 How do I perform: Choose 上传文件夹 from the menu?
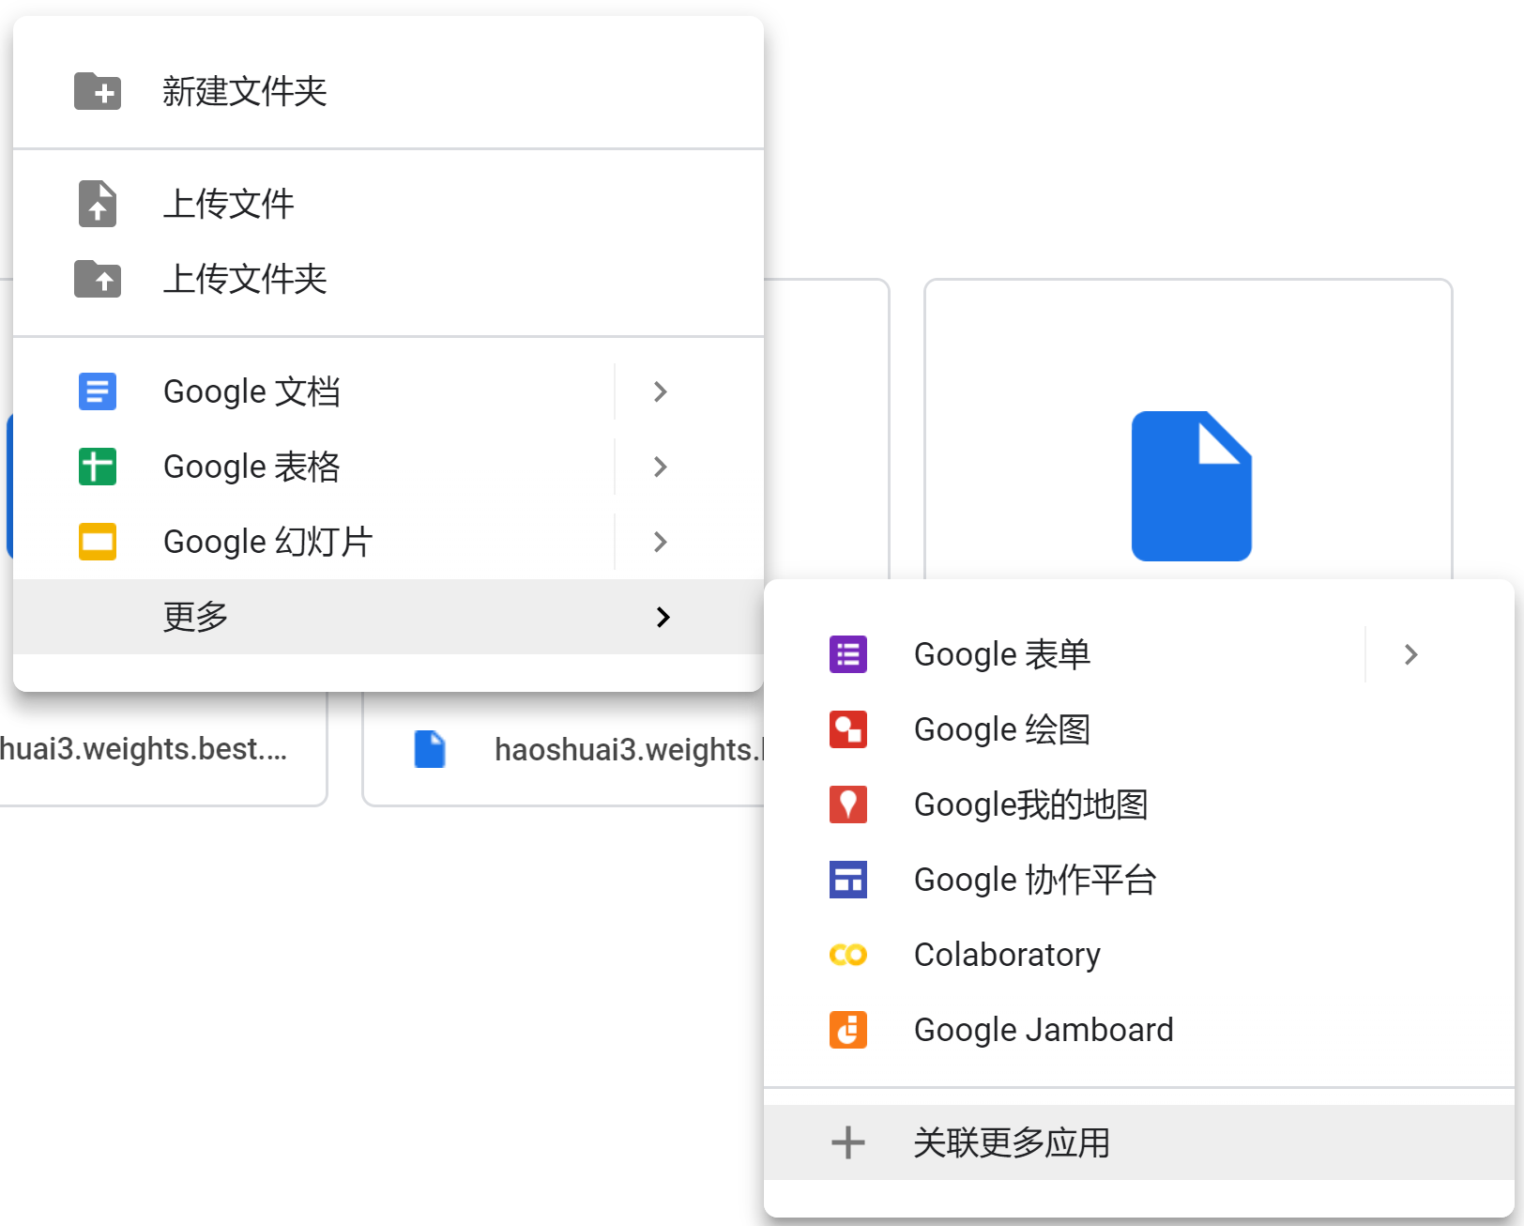[389, 279]
